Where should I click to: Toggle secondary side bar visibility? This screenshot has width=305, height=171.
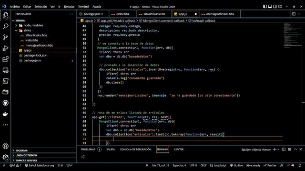275,6
